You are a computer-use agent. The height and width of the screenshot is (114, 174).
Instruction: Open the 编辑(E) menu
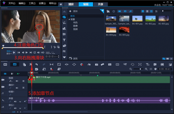tap(22, 3)
